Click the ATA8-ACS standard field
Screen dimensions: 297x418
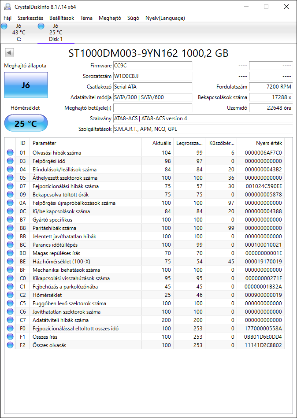point(203,118)
